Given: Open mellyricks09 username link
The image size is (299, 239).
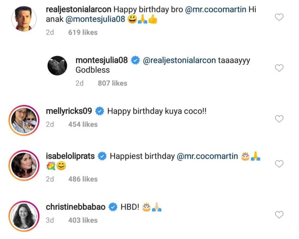Looking at the screenshot, I should coord(69,111).
